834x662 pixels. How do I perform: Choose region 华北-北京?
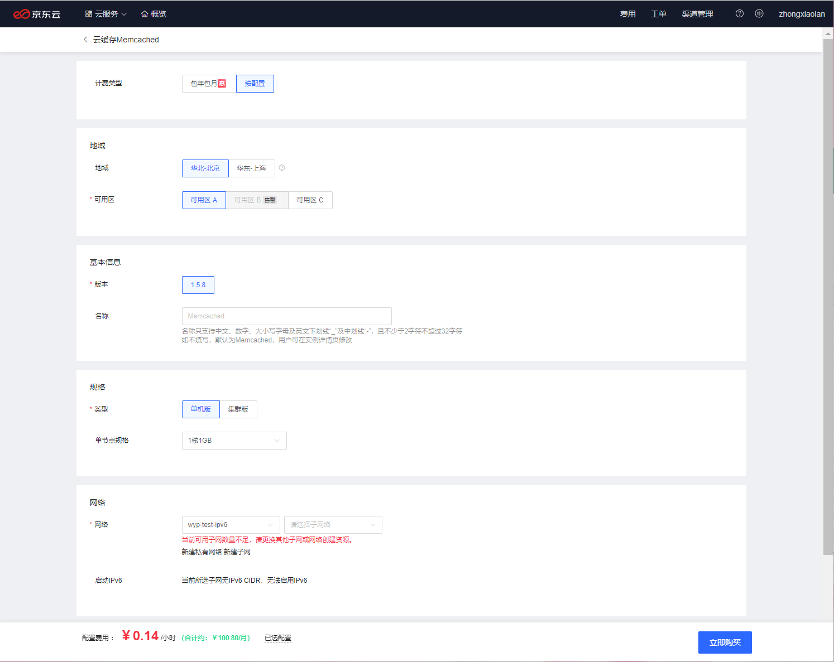point(205,168)
